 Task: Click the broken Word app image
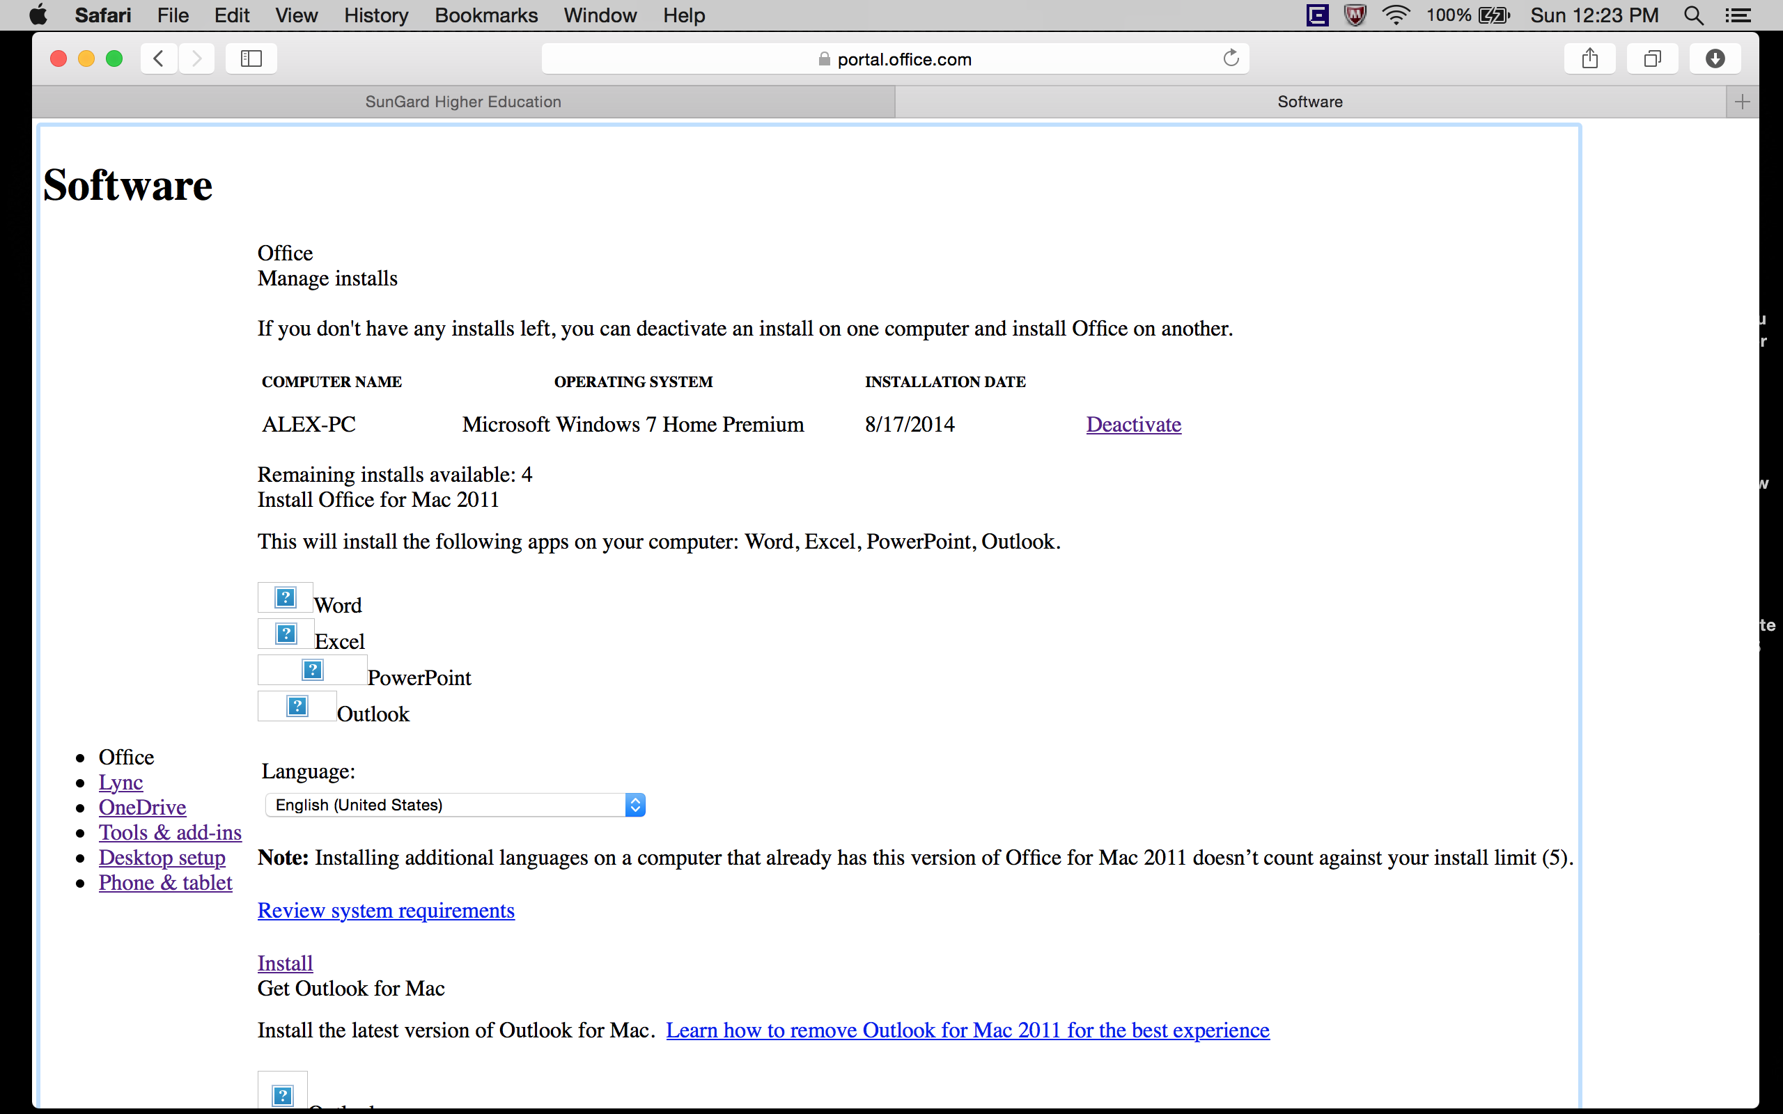[284, 597]
